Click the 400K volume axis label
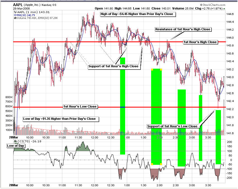 click(9, 116)
